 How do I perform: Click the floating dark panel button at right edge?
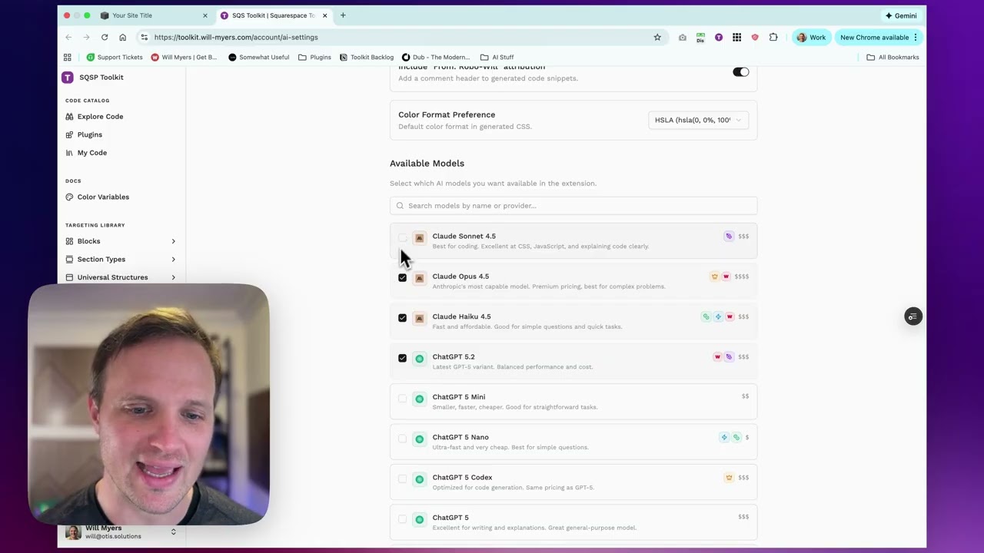pos(913,316)
